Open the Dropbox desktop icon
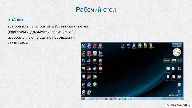Screen dimensions: 192x108 pyautogui.click(x=95, y=54)
